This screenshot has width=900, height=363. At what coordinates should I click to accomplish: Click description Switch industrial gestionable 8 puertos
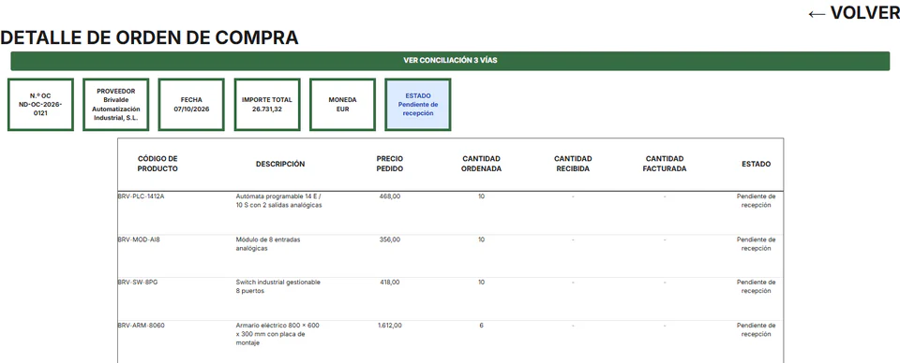(x=278, y=286)
